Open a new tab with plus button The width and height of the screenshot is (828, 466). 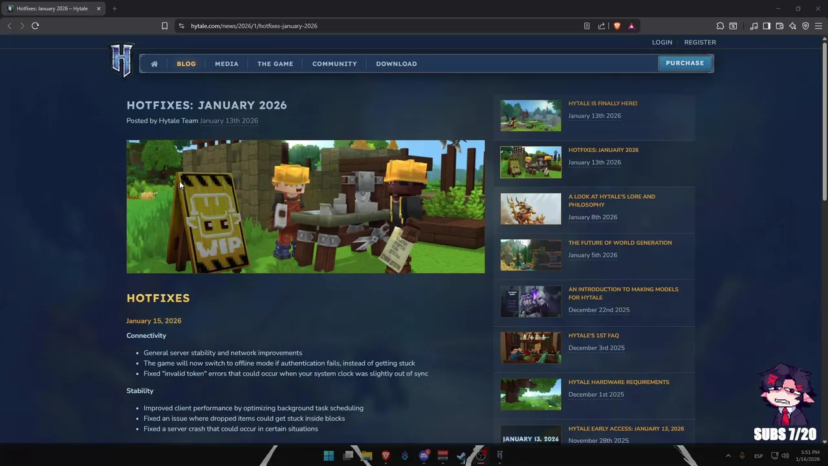pos(114,8)
